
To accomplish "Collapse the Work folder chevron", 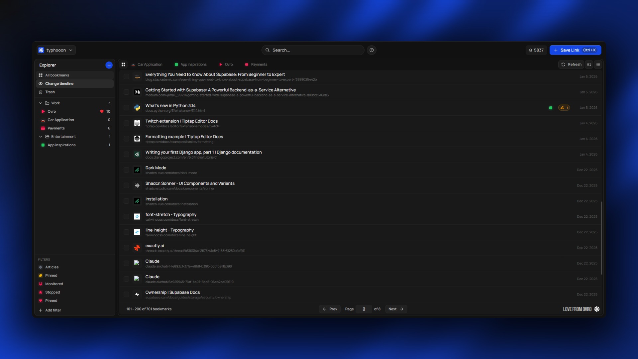I will 41,103.
